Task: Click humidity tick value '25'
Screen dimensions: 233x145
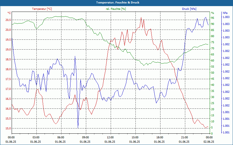Action: click(x=213, y=103)
